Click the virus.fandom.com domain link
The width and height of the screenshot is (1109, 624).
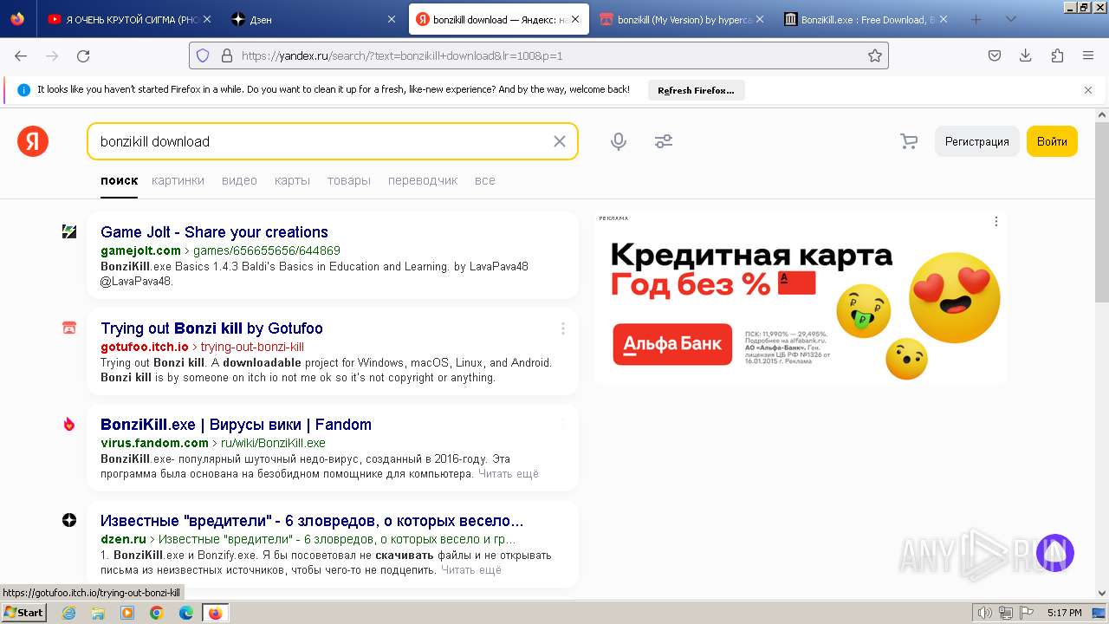(x=154, y=443)
